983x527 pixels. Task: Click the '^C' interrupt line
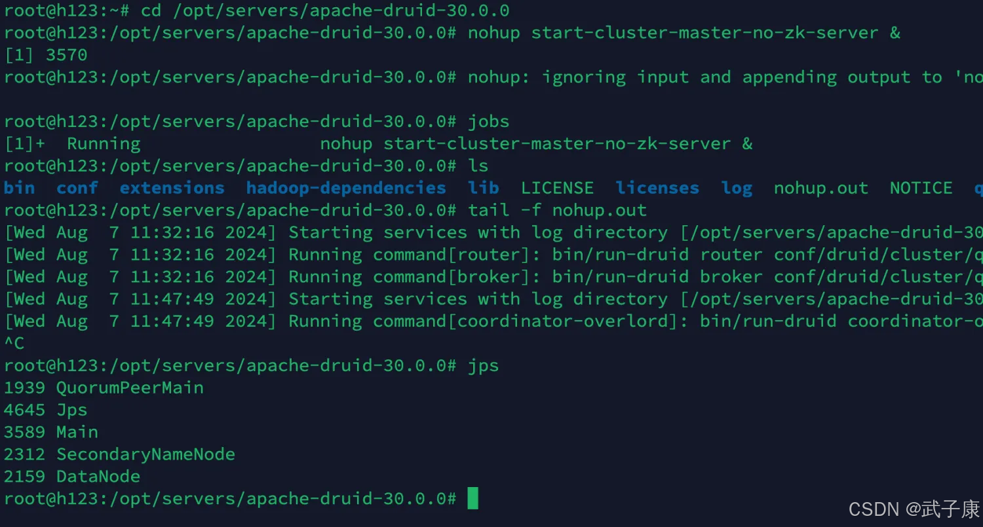point(14,344)
